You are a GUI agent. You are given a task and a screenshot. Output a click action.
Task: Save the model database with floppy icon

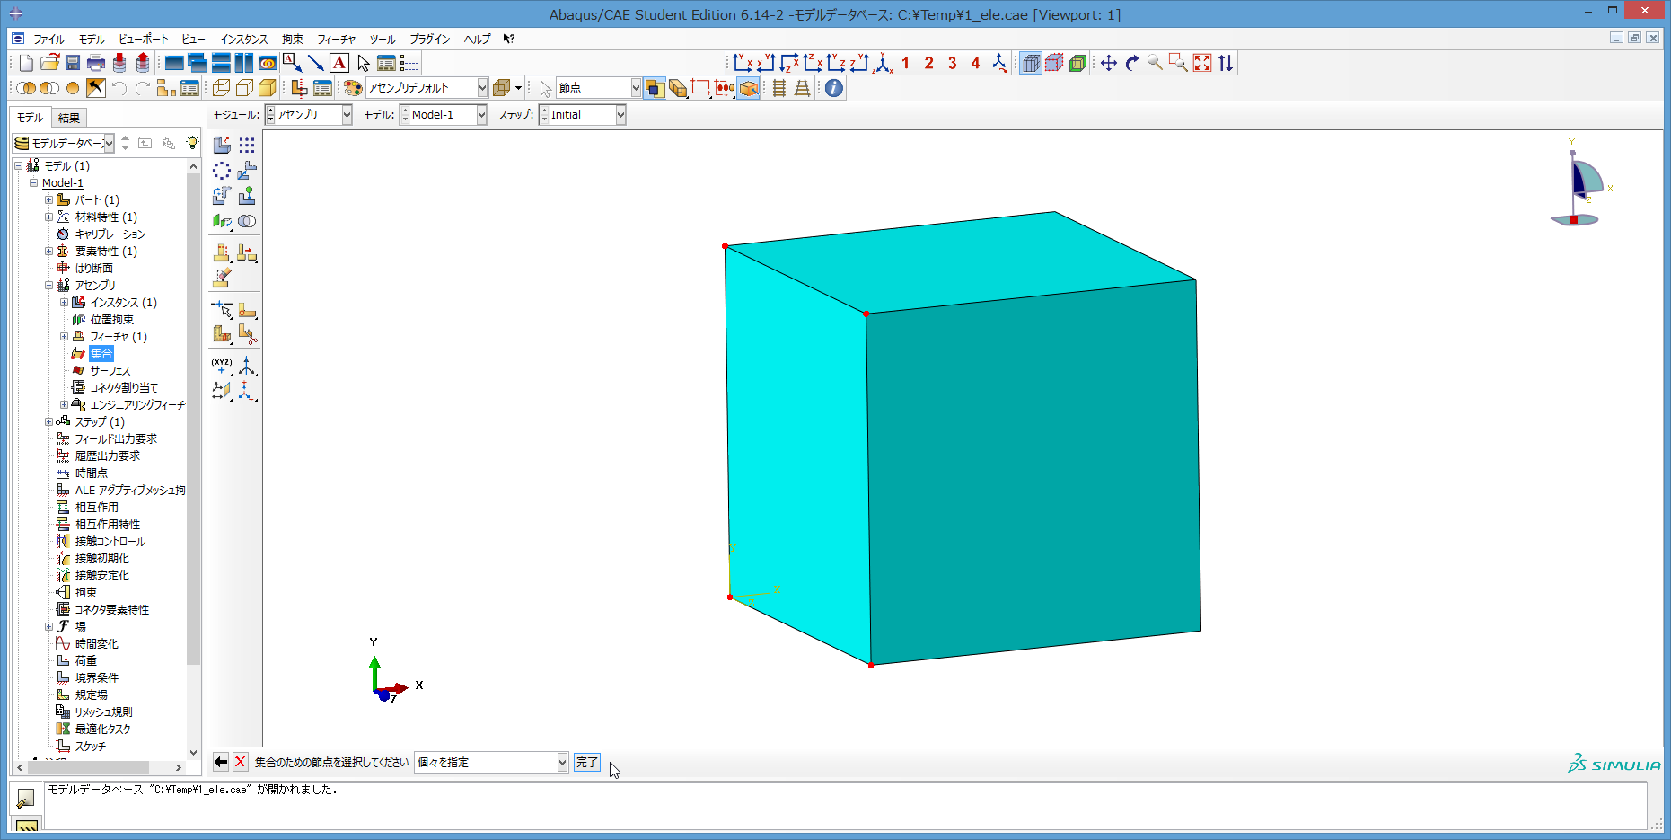(x=73, y=63)
